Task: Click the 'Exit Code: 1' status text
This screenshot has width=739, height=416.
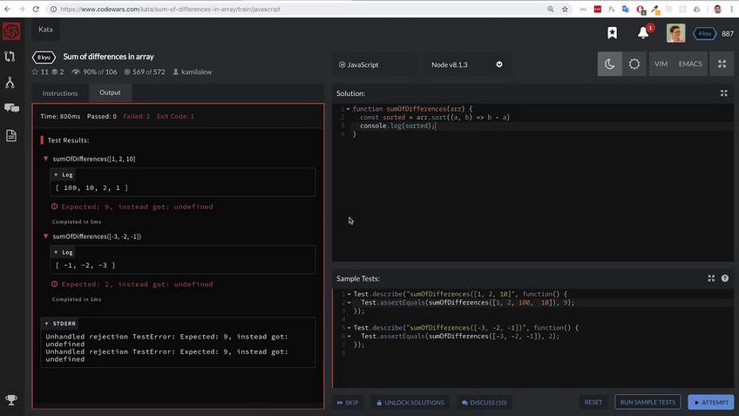Action: click(175, 116)
